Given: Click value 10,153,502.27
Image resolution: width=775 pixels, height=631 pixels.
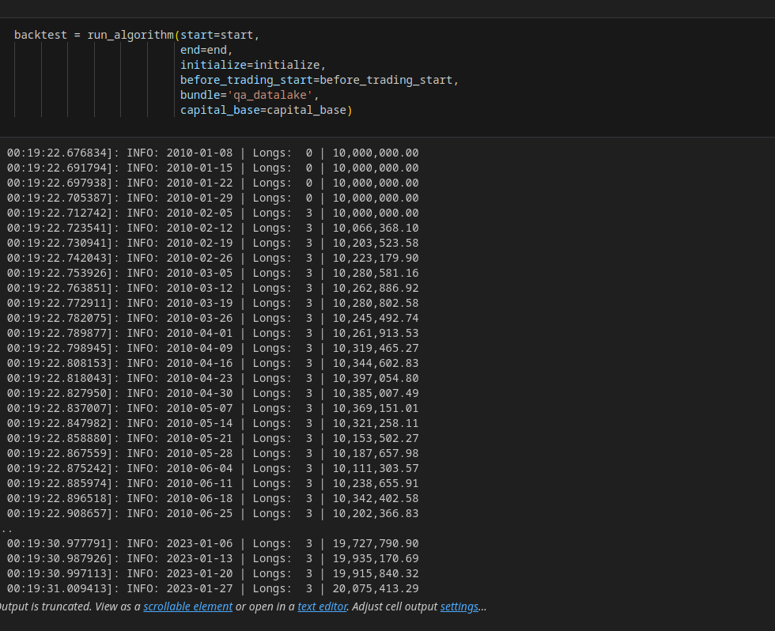Looking at the screenshot, I should pyautogui.click(x=376, y=438).
